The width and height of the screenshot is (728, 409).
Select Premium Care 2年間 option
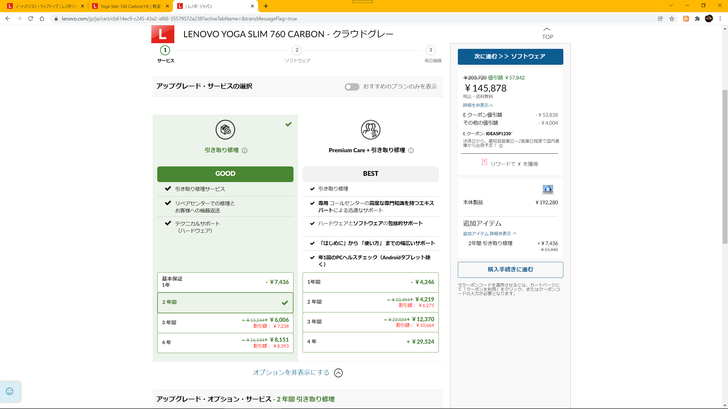371,302
